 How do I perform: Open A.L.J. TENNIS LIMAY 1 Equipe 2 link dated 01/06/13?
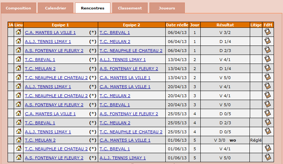coord(123,158)
